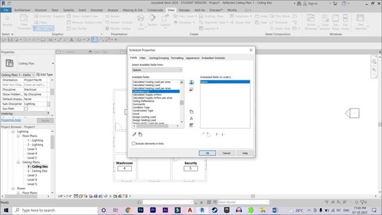Screen dimensions: 382x215
Task: Open Microsoft Word from the Windows taskbar
Action: coord(275,210)
